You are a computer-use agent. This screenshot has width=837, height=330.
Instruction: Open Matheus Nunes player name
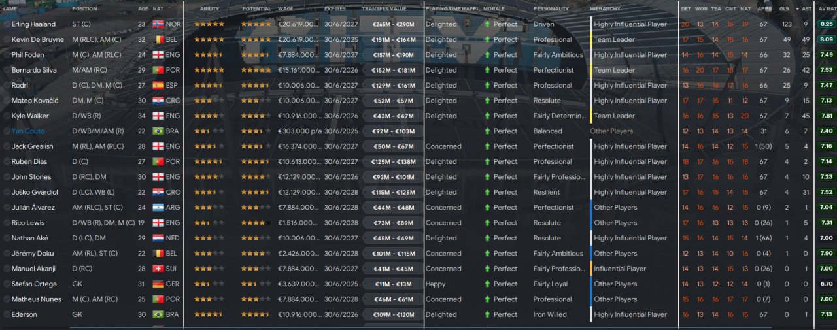tap(37, 299)
